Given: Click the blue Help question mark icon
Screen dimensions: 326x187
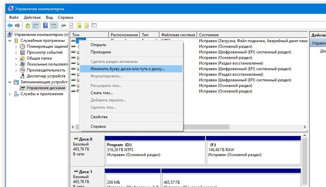Looking at the screenshot, I should [x=45, y=25].
